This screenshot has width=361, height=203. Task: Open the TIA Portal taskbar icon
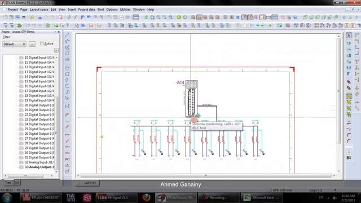[71, 197]
